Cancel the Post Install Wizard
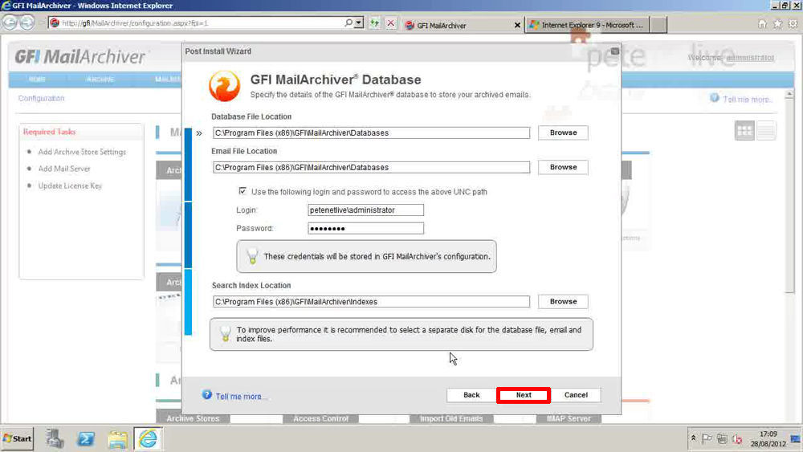The height and width of the screenshot is (452, 803). pos(576,395)
